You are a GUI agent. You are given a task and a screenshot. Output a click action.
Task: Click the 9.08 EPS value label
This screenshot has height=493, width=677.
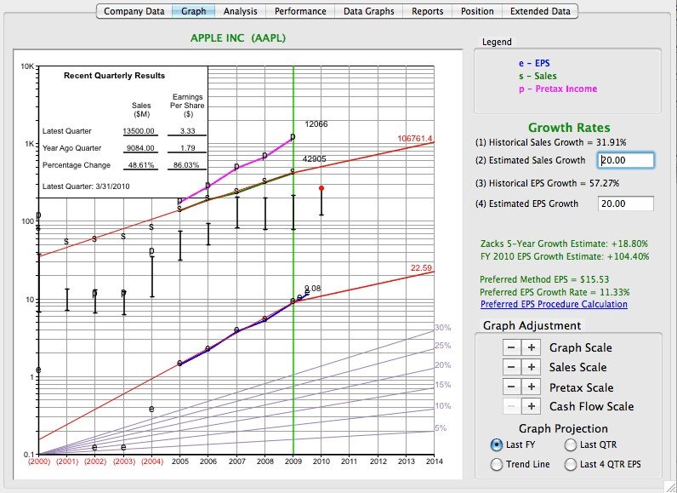point(313,288)
